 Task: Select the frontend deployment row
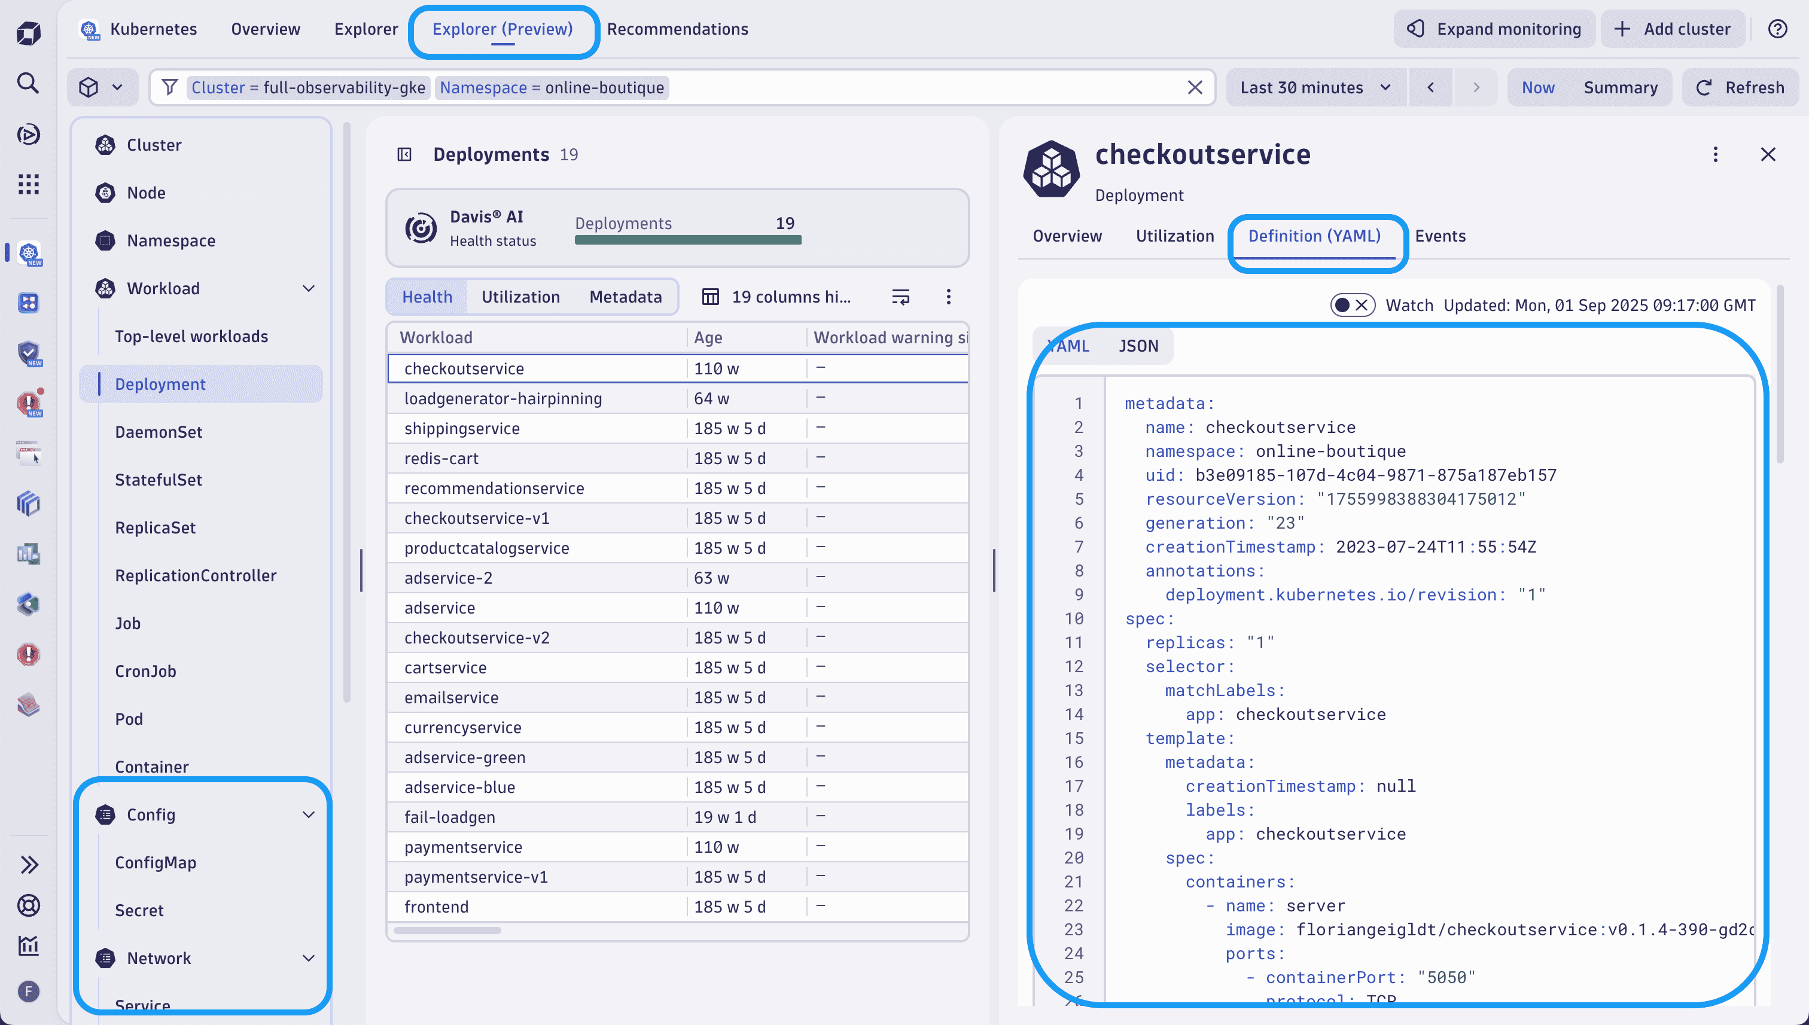[677, 907]
